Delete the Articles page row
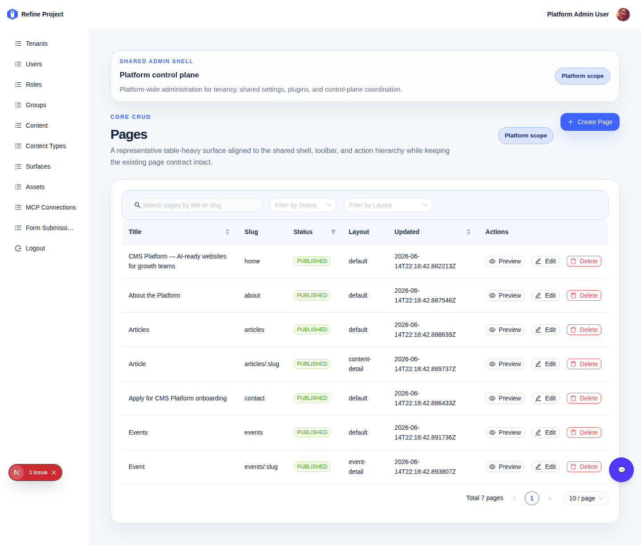The width and height of the screenshot is (641, 545). [584, 330]
